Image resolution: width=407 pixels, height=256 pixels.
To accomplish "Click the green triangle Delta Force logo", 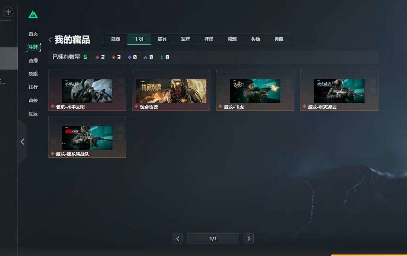I will click(33, 14).
